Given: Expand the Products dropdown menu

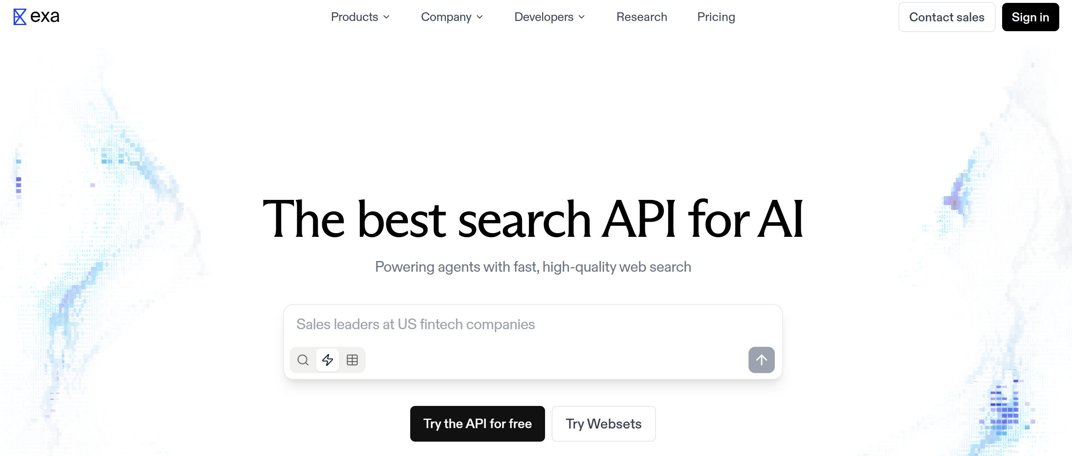Looking at the screenshot, I should pyautogui.click(x=355, y=17).
